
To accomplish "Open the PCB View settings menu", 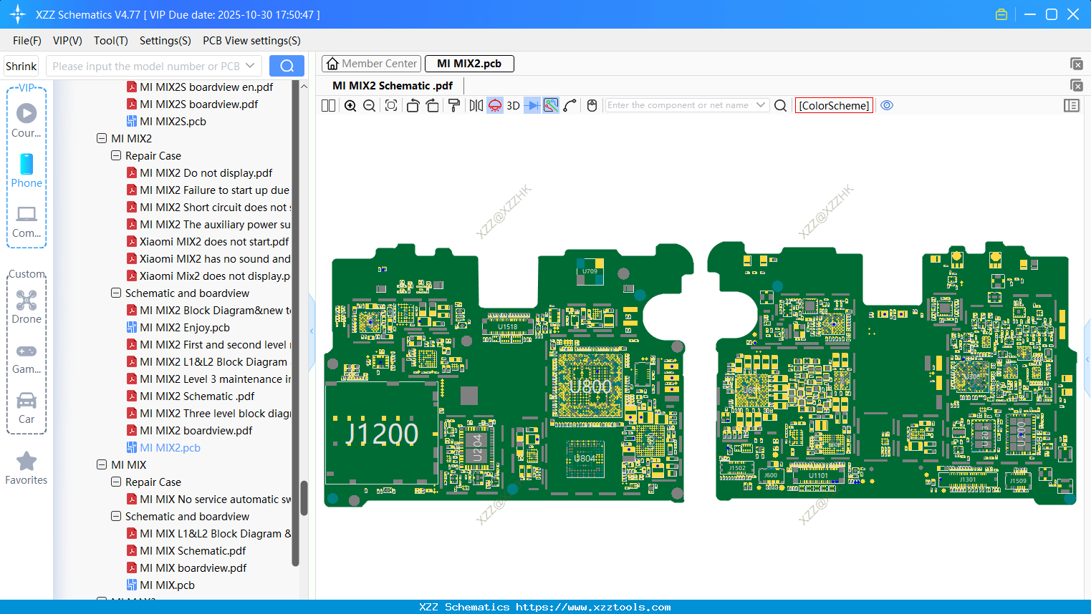I will coord(251,41).
